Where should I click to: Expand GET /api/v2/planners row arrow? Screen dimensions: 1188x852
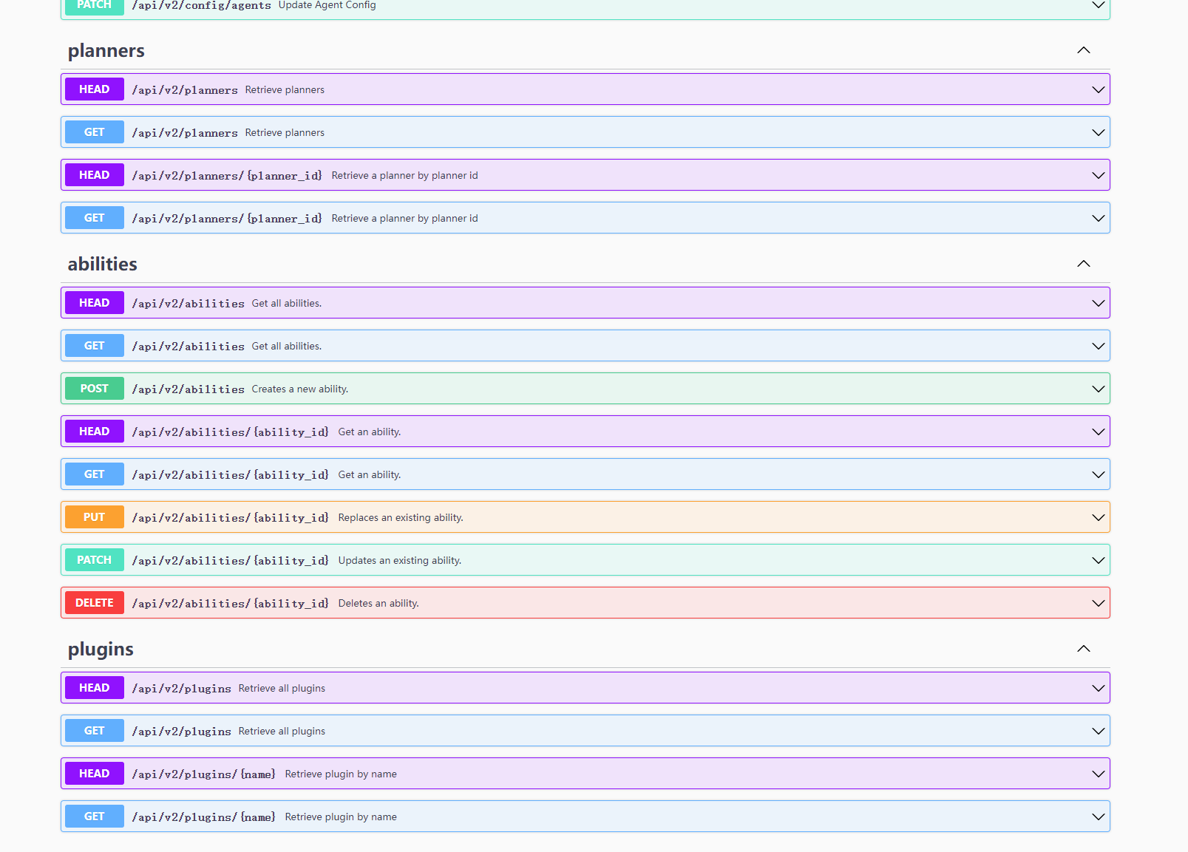[x=1098, y=132]
